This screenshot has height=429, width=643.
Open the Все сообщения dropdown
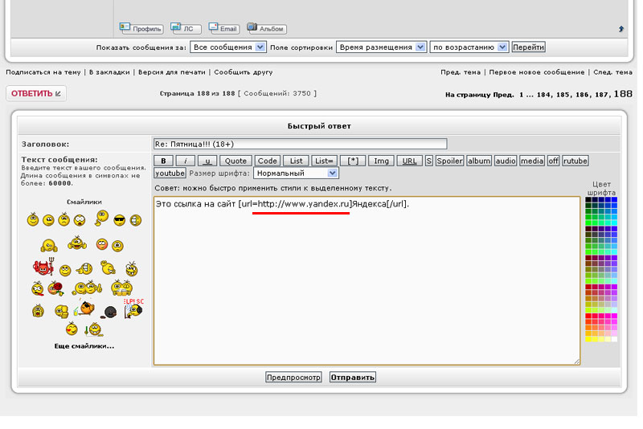click(228, 47)
